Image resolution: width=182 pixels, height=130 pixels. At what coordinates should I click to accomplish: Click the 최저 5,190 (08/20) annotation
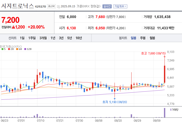(x=115, y=102)
